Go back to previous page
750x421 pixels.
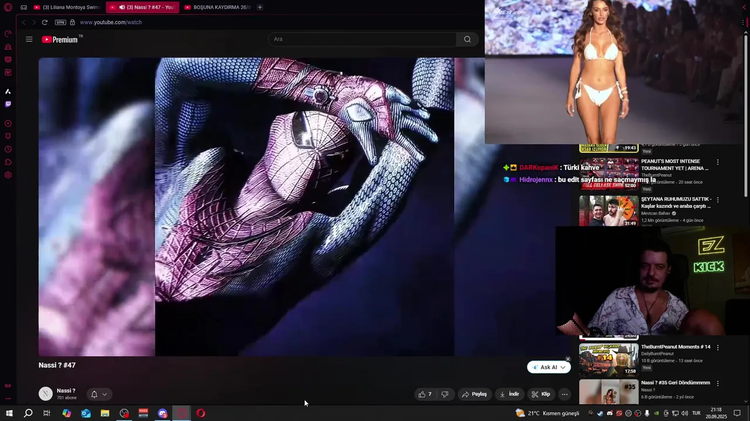[x=23, y=22]
